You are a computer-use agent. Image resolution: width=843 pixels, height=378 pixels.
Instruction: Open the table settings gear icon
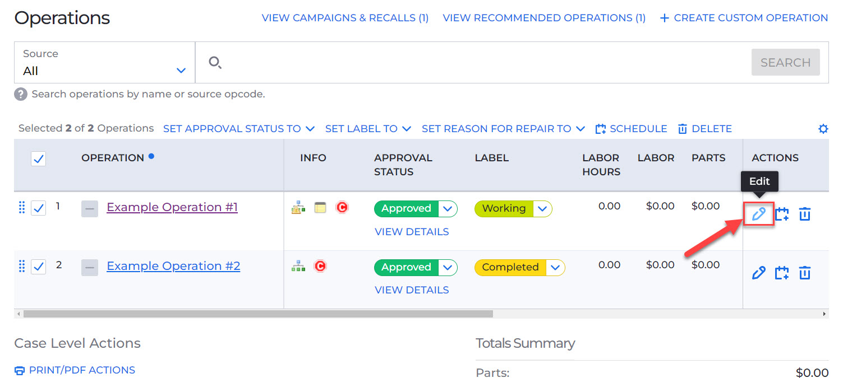[x=823, y=128]
